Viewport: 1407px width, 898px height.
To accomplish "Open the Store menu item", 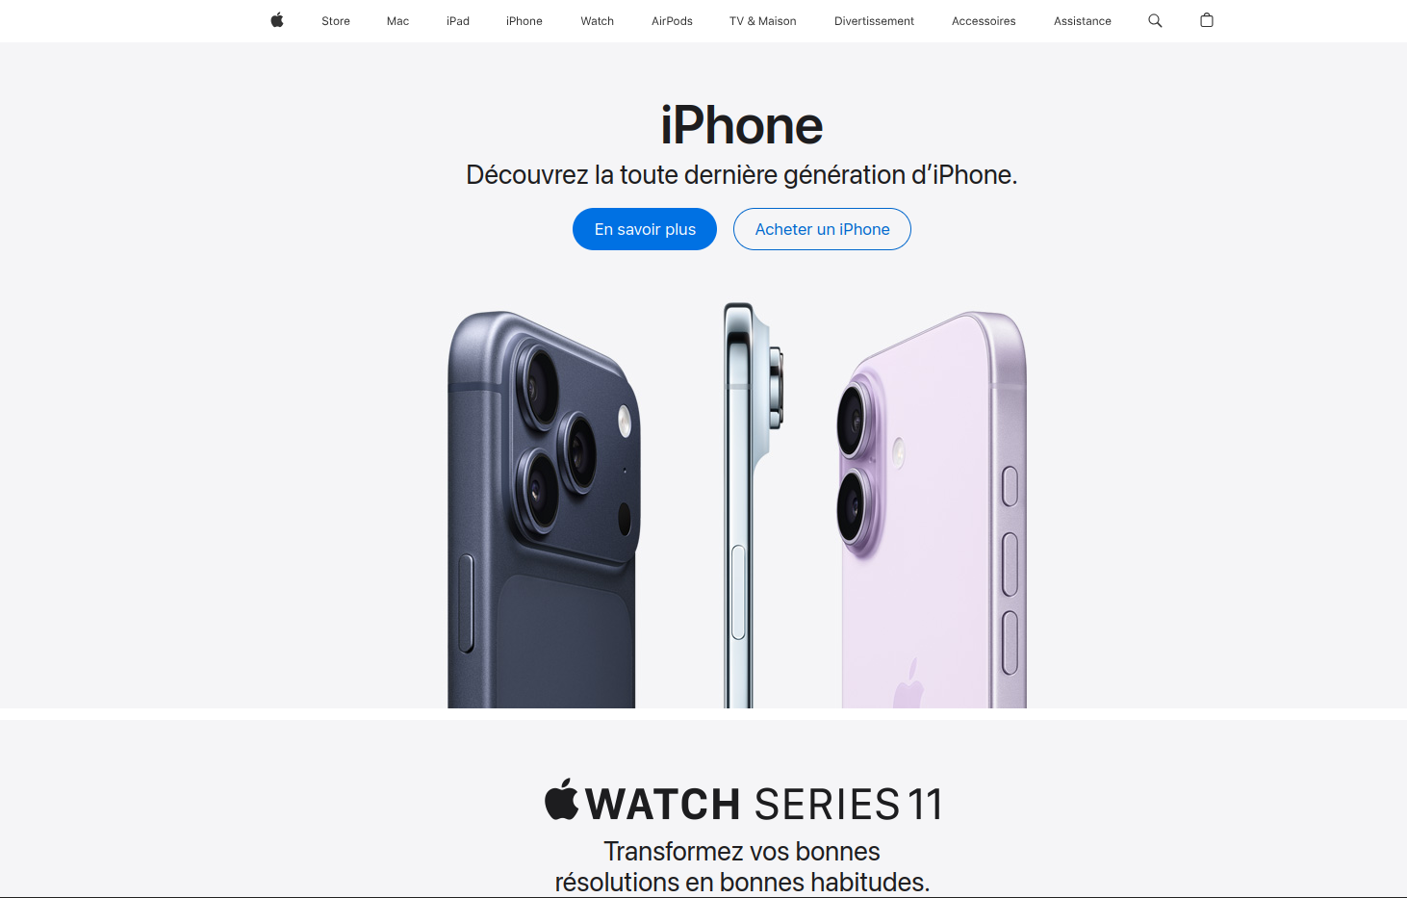I will tap(336, 21).
